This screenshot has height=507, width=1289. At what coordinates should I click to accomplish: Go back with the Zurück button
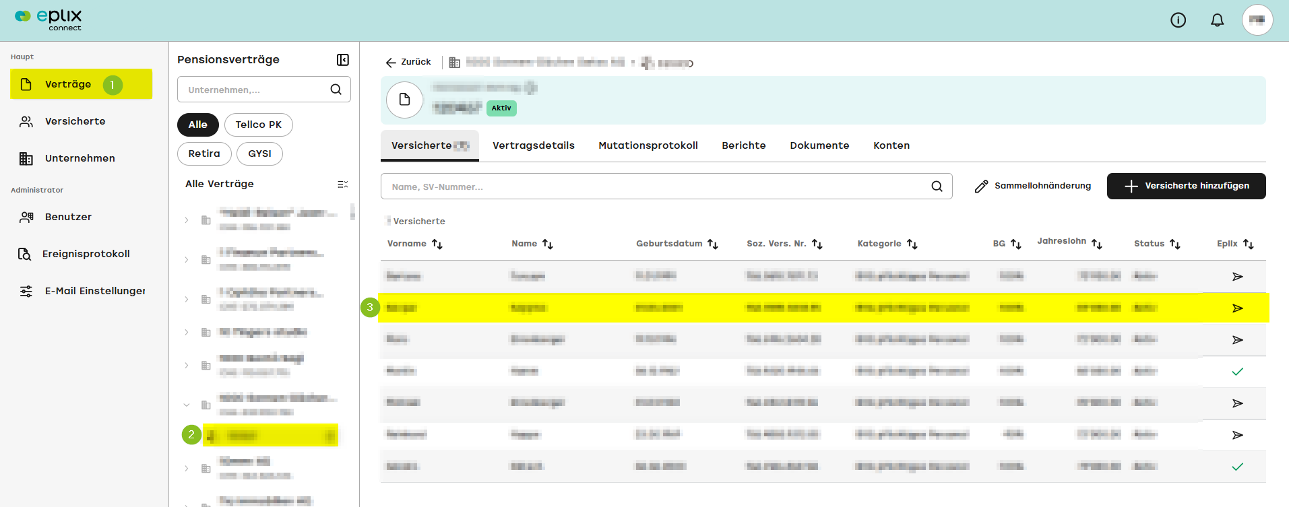point(408,62)
